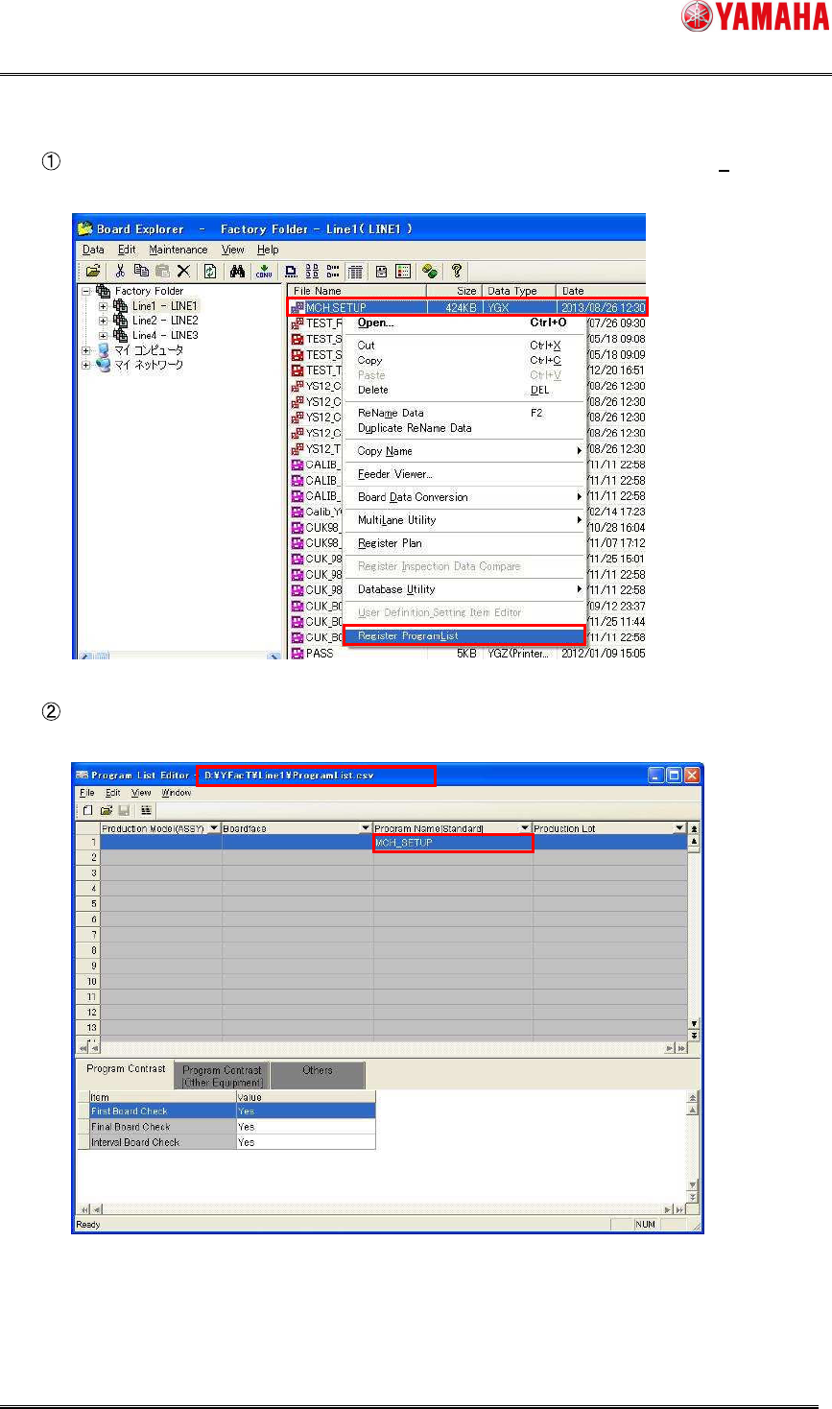This screenshot has height=1409, width=832.
Task: Expand the Line1 - LINE1 tree node
Action: click(103, 306)
